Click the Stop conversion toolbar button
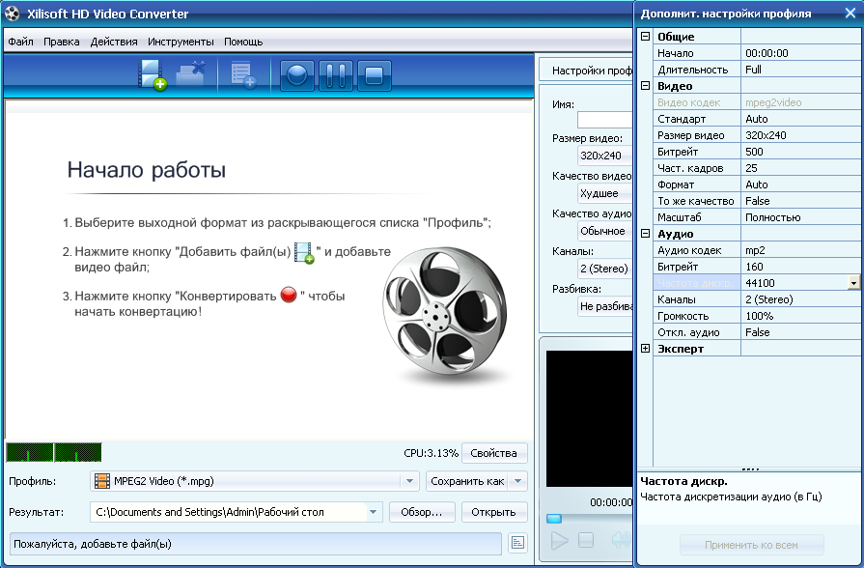Screen dimensions: 864x568 (375, 75)
